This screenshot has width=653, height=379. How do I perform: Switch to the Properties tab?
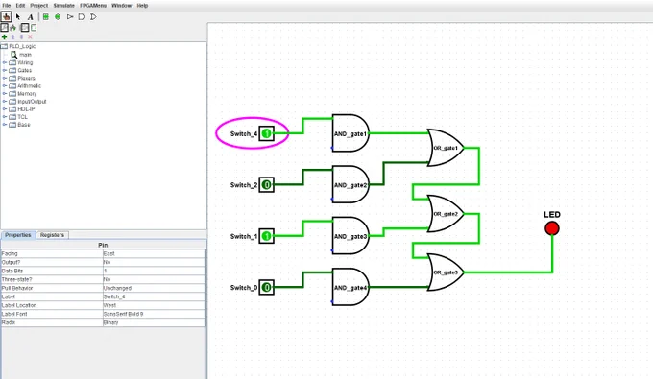coord(18,235)
